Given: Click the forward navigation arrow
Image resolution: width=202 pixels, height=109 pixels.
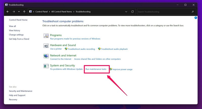Looking at the screenshot, I should pyautogui.click(x=14, y=12).
